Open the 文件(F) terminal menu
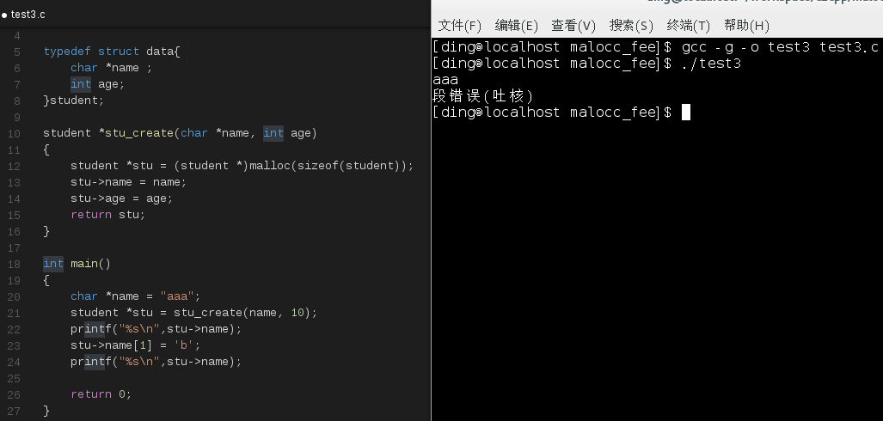Viewport: 883px width, 421px height. pyautogui.click(x=460, y=25)
